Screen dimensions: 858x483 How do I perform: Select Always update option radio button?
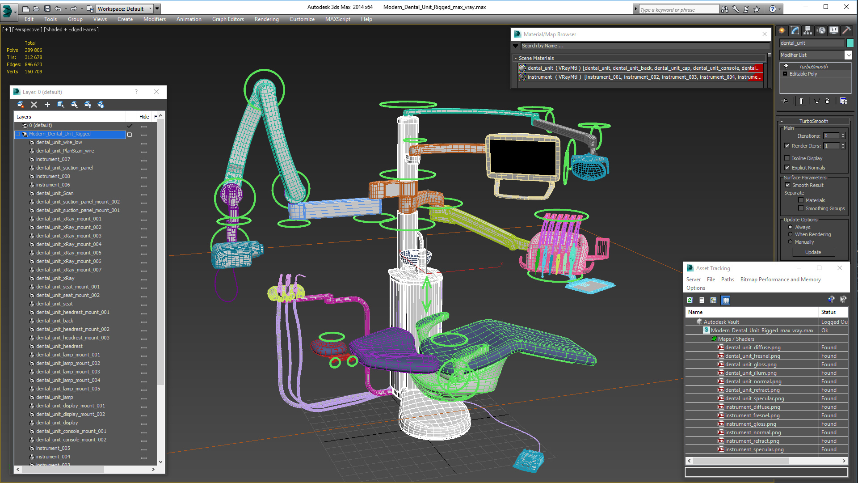click(790, 227)
